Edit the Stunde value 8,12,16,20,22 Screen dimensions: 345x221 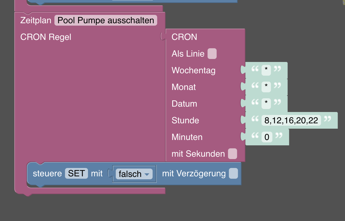click(291, 121)
